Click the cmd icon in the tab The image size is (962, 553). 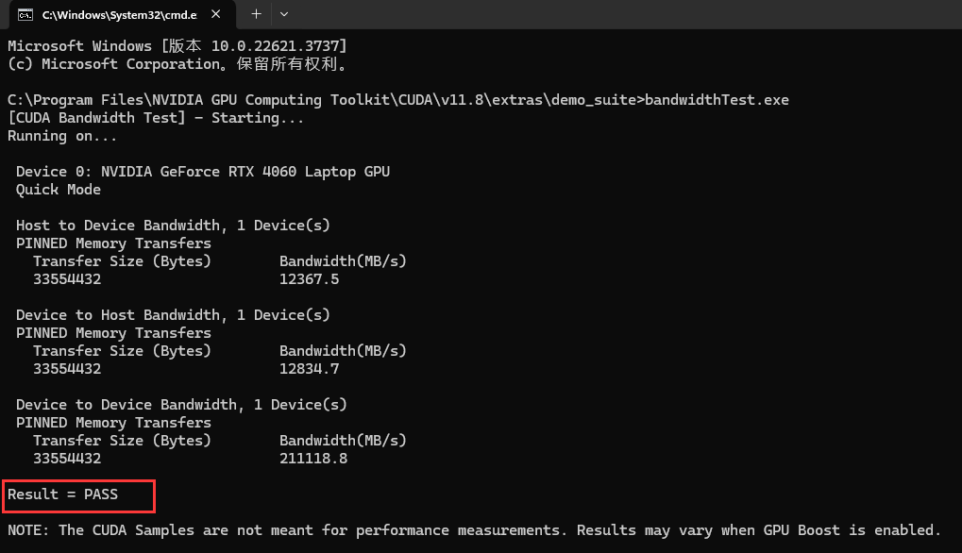point(25,15)
